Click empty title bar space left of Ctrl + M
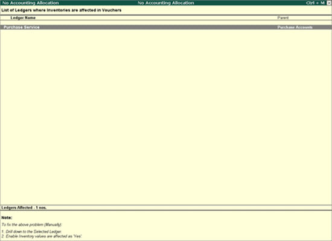Screen dimensions: 332x241 click(x=250, y=3)
